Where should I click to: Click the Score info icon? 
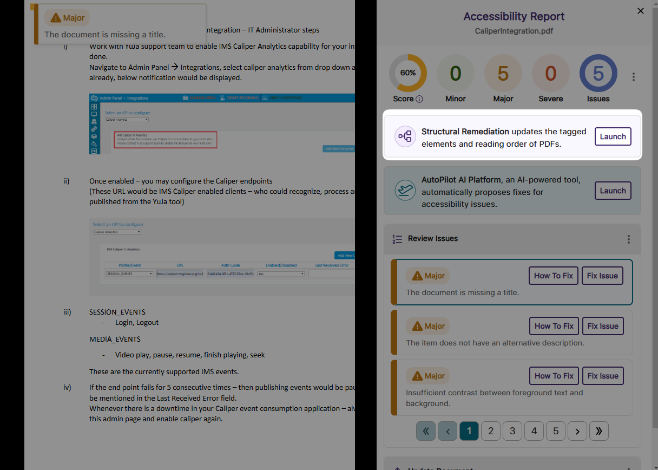tap(419, 99)
